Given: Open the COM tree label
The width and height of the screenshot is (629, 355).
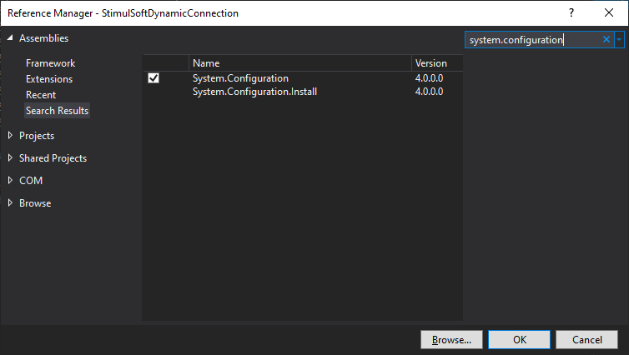Looking at the screenshot, I should 31,181.
